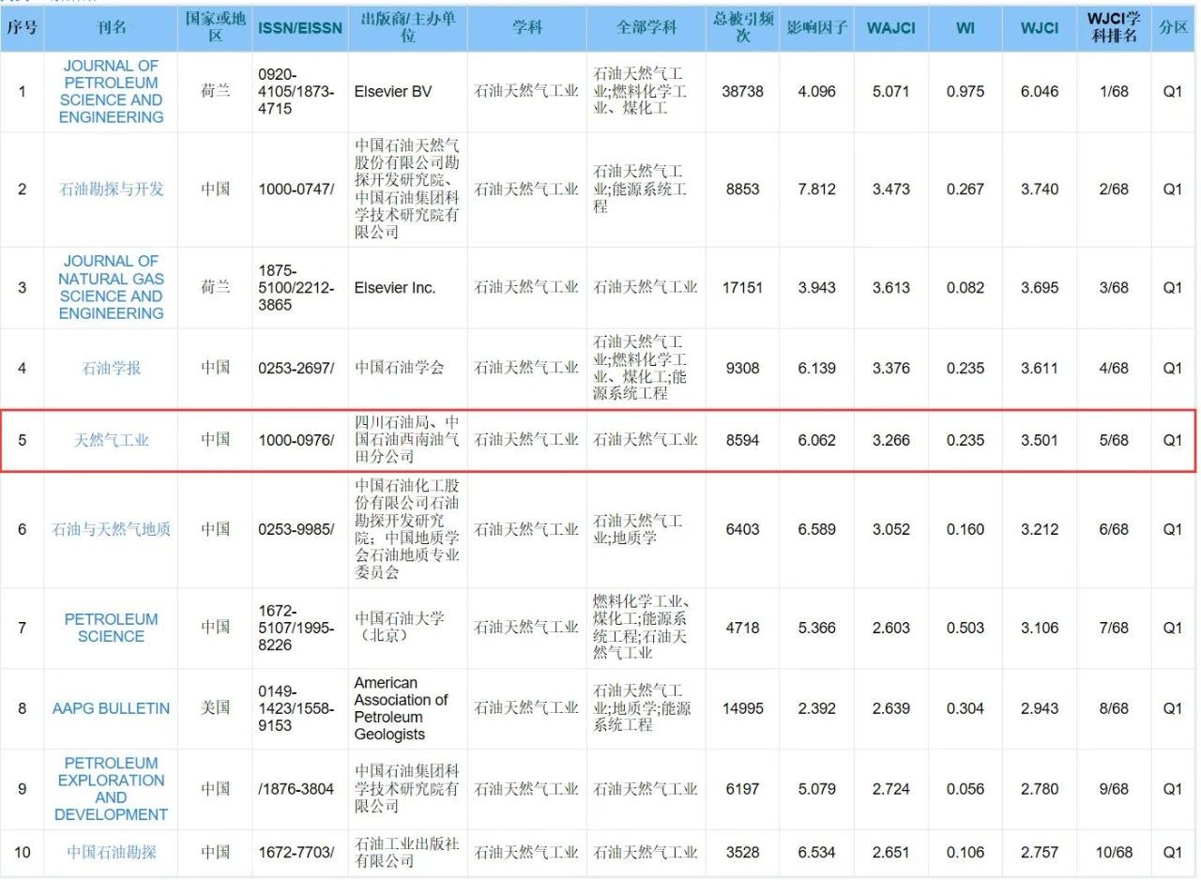1201x880 pixels.
Task: Select total citations value 17151
Action: coord(742,287)
